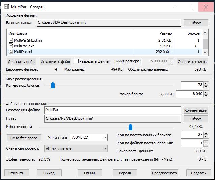
Task: Open the Схема калибровки dropdown
Action: click(x=76, y=149)
